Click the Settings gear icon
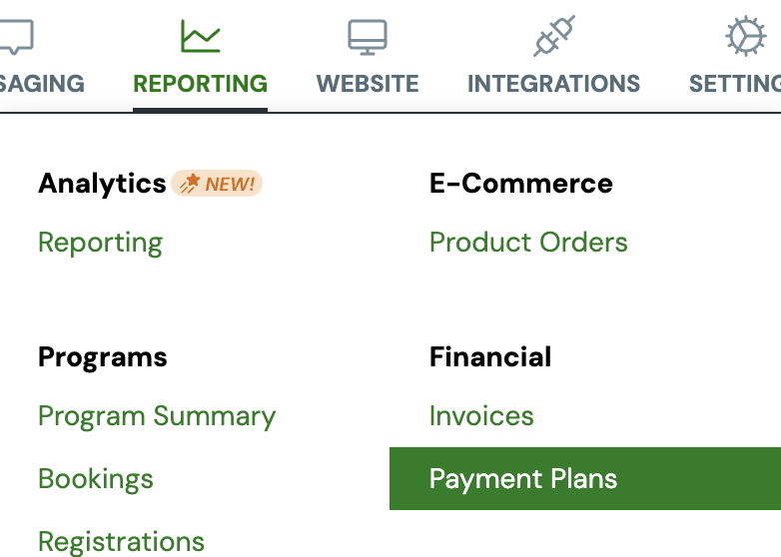The image size is (781, 557). point(746,36)
